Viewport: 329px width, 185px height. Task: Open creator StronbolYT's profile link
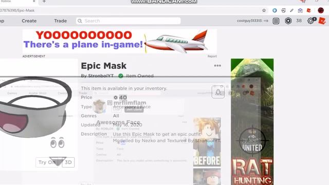101,76
